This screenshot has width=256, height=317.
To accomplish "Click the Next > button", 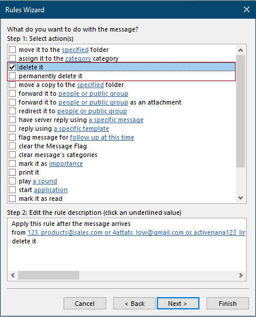I will pos(178,303).
